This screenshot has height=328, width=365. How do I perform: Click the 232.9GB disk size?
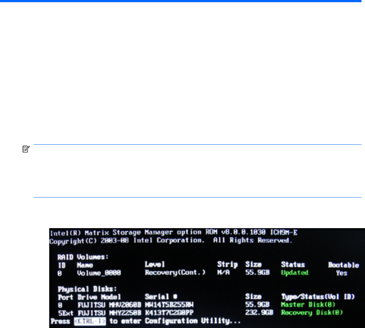tap(259, 312)
